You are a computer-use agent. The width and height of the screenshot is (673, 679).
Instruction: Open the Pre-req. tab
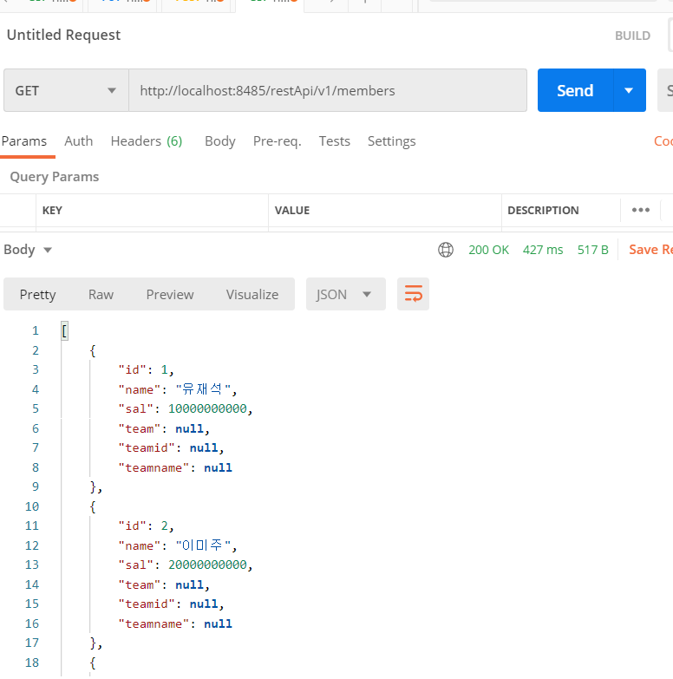[x=278, y=141]
